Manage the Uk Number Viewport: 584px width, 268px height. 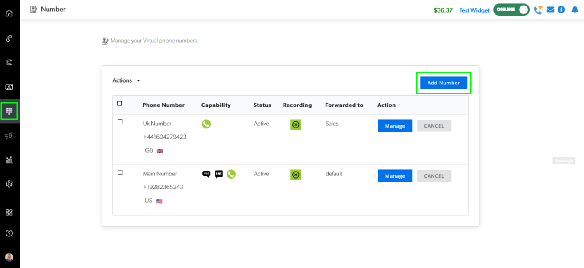(395, 126)
